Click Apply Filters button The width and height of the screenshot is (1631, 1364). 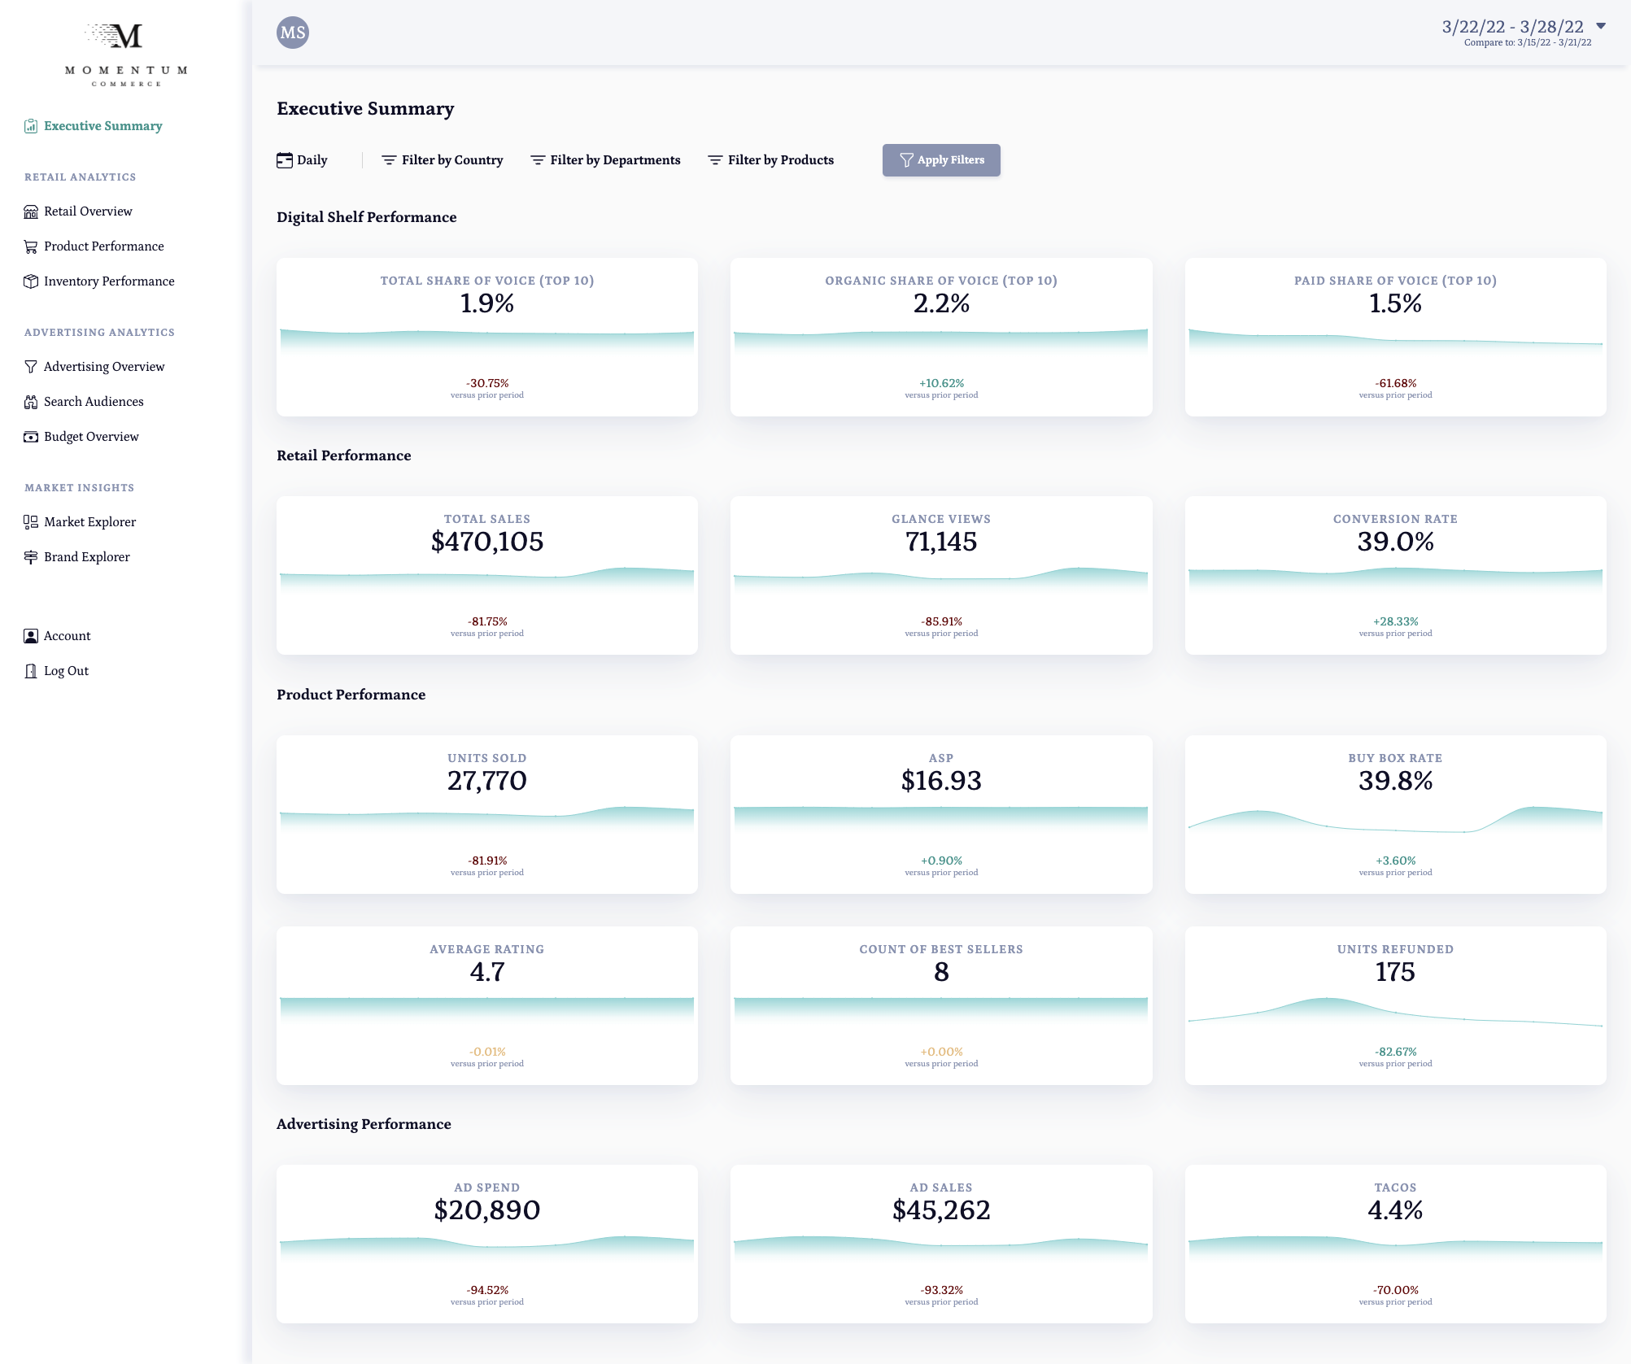point(941,160)
